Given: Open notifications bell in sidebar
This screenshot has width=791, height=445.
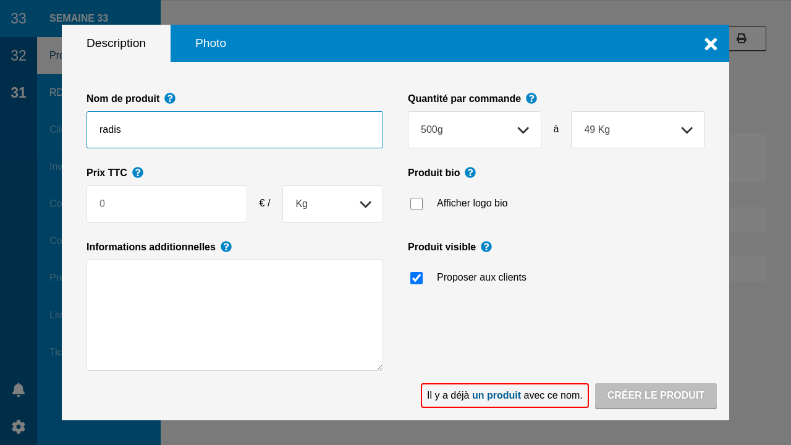Looking at the screenshot, I should pyautogui.click(x=19, y=389).
